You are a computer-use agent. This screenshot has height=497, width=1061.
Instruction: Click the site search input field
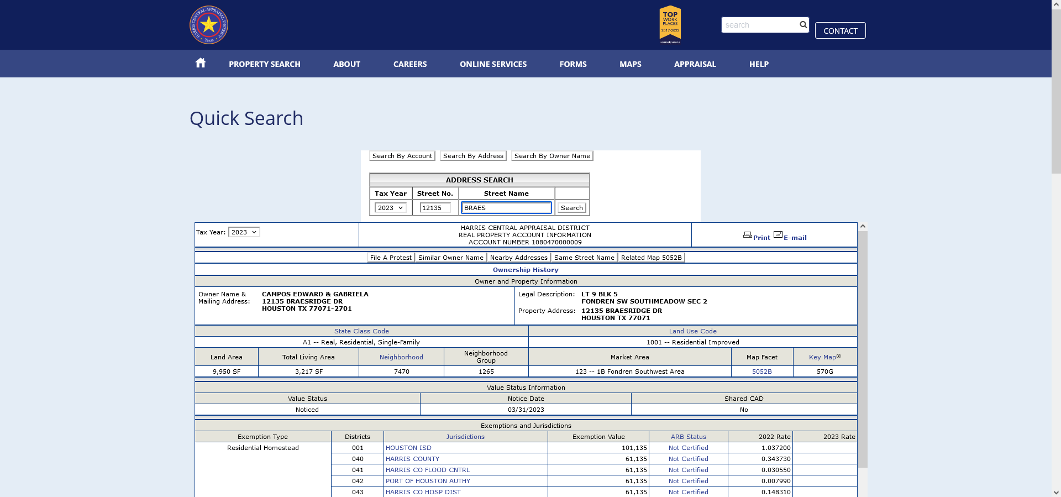(760, 25)
